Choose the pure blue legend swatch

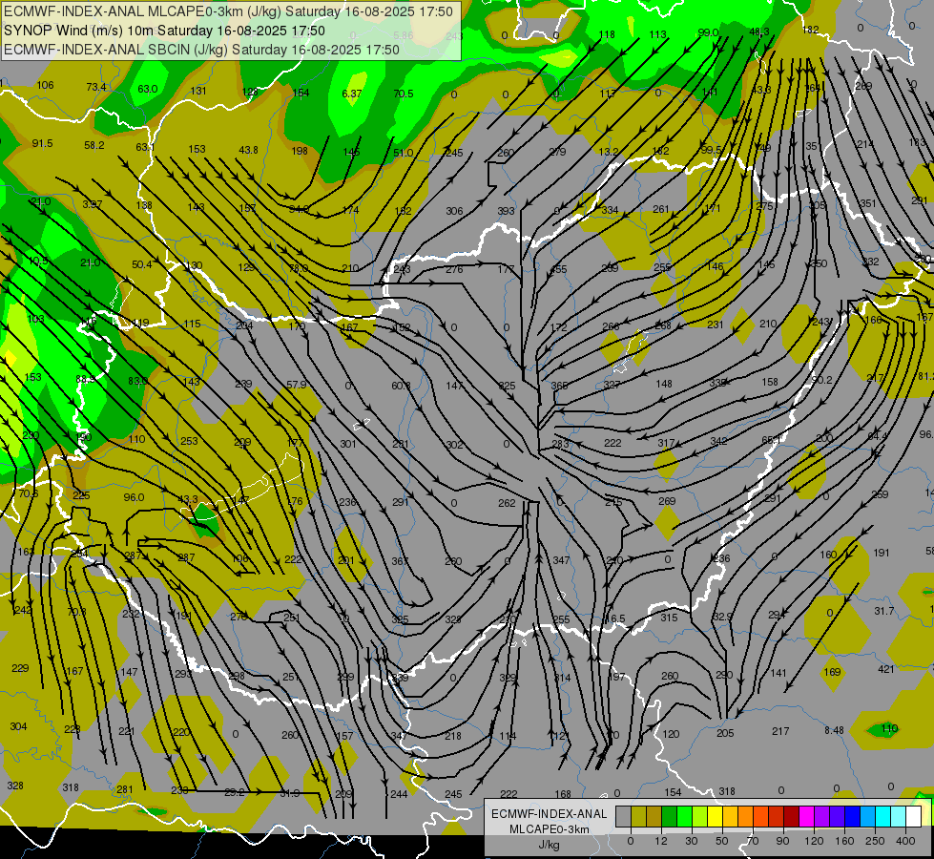coord(852,816)
